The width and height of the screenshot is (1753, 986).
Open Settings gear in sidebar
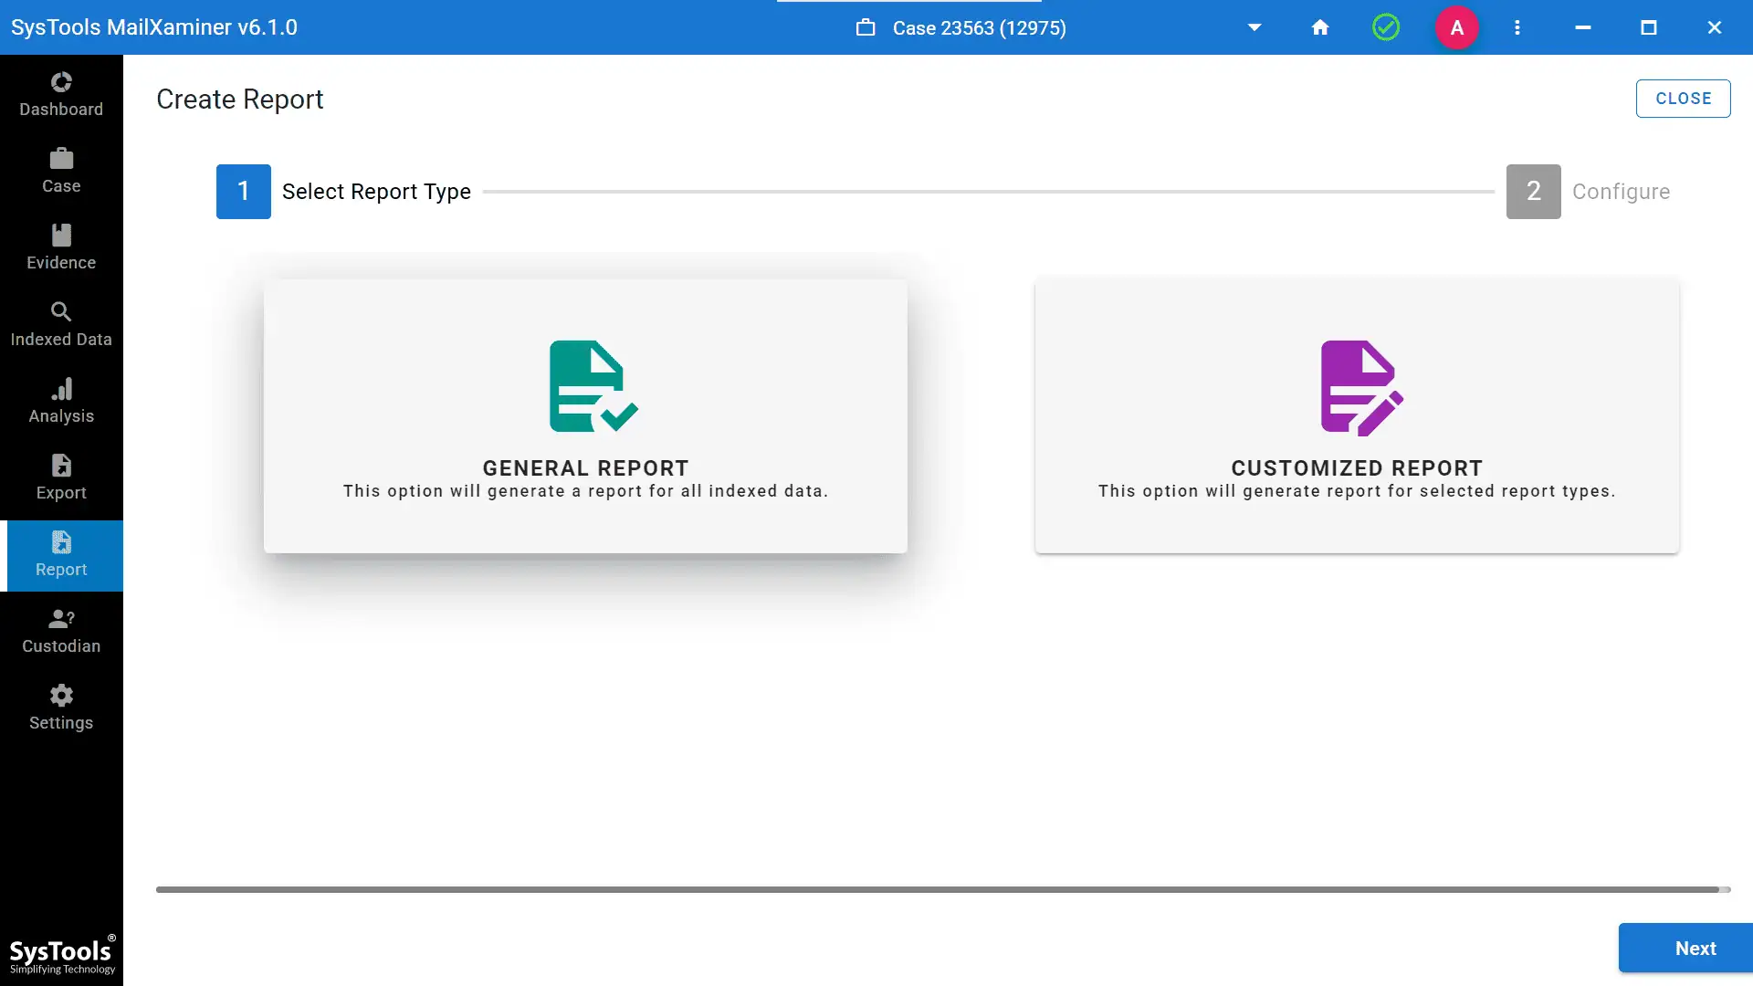(61, 708)
